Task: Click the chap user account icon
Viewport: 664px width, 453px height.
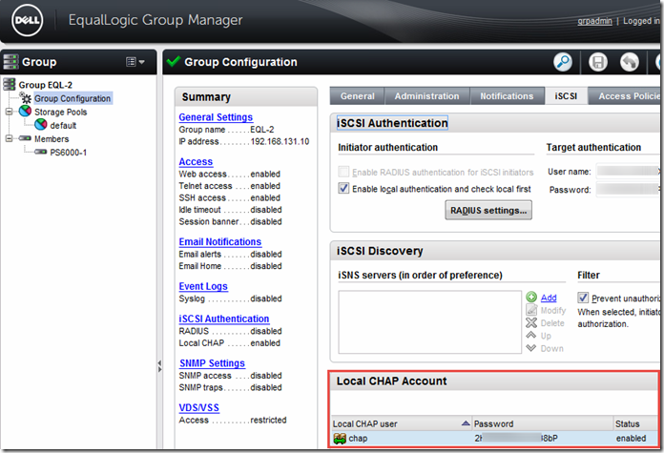Action: [x=340, y=439]
